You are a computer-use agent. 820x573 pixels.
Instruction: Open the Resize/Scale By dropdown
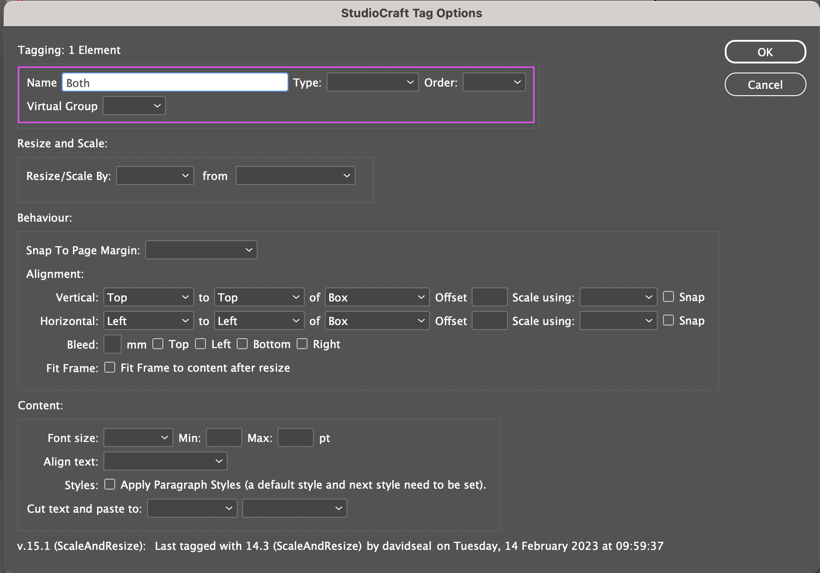coord(155,176)
